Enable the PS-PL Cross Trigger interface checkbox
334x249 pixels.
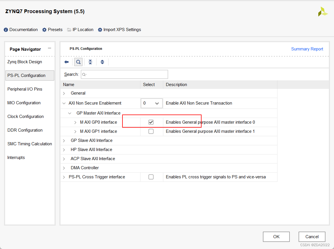151,177
